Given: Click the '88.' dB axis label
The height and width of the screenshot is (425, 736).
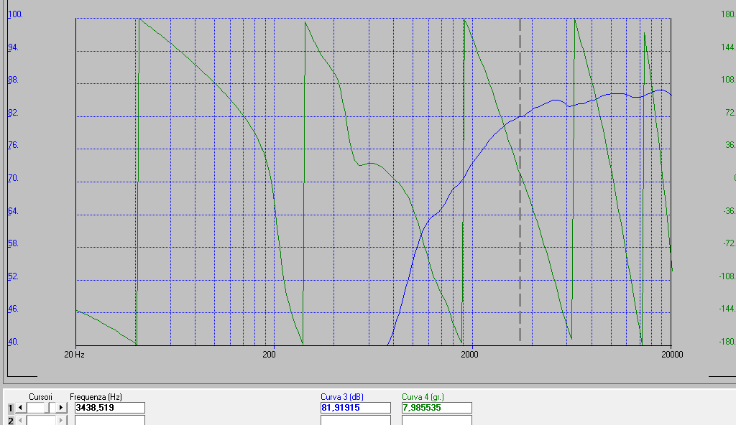Looking at the screenshot, I should tap(13, 80).
